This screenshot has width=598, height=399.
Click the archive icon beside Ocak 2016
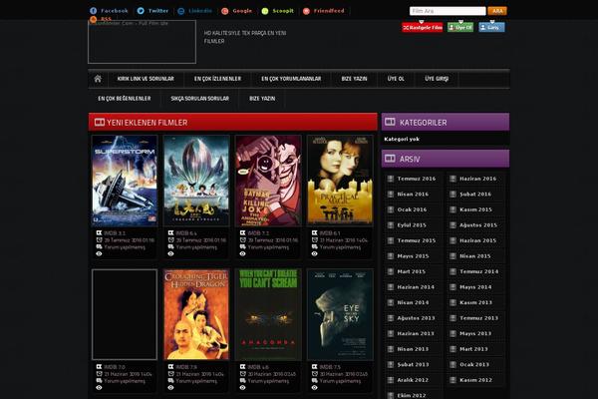coord(391,209)
